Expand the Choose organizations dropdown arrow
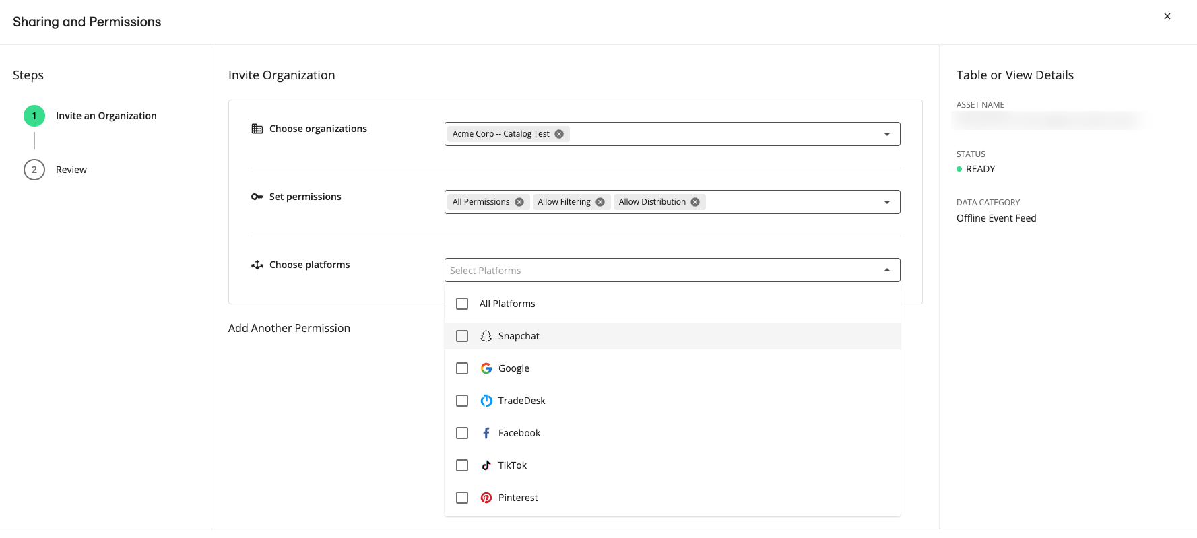Screen dimensions: 1197x538 (887, 134)
